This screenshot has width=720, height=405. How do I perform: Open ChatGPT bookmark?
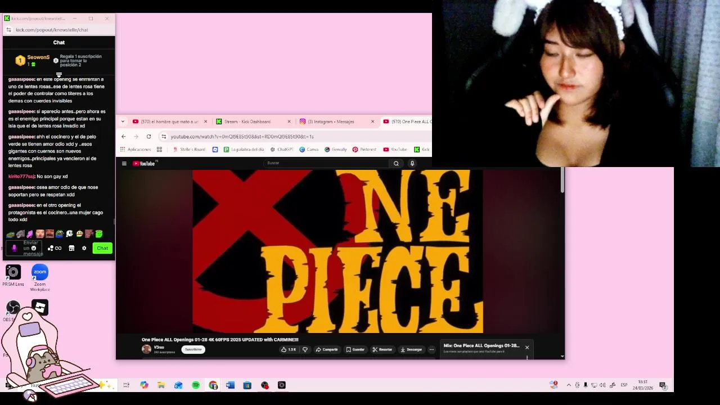click(x=282, y=150)
